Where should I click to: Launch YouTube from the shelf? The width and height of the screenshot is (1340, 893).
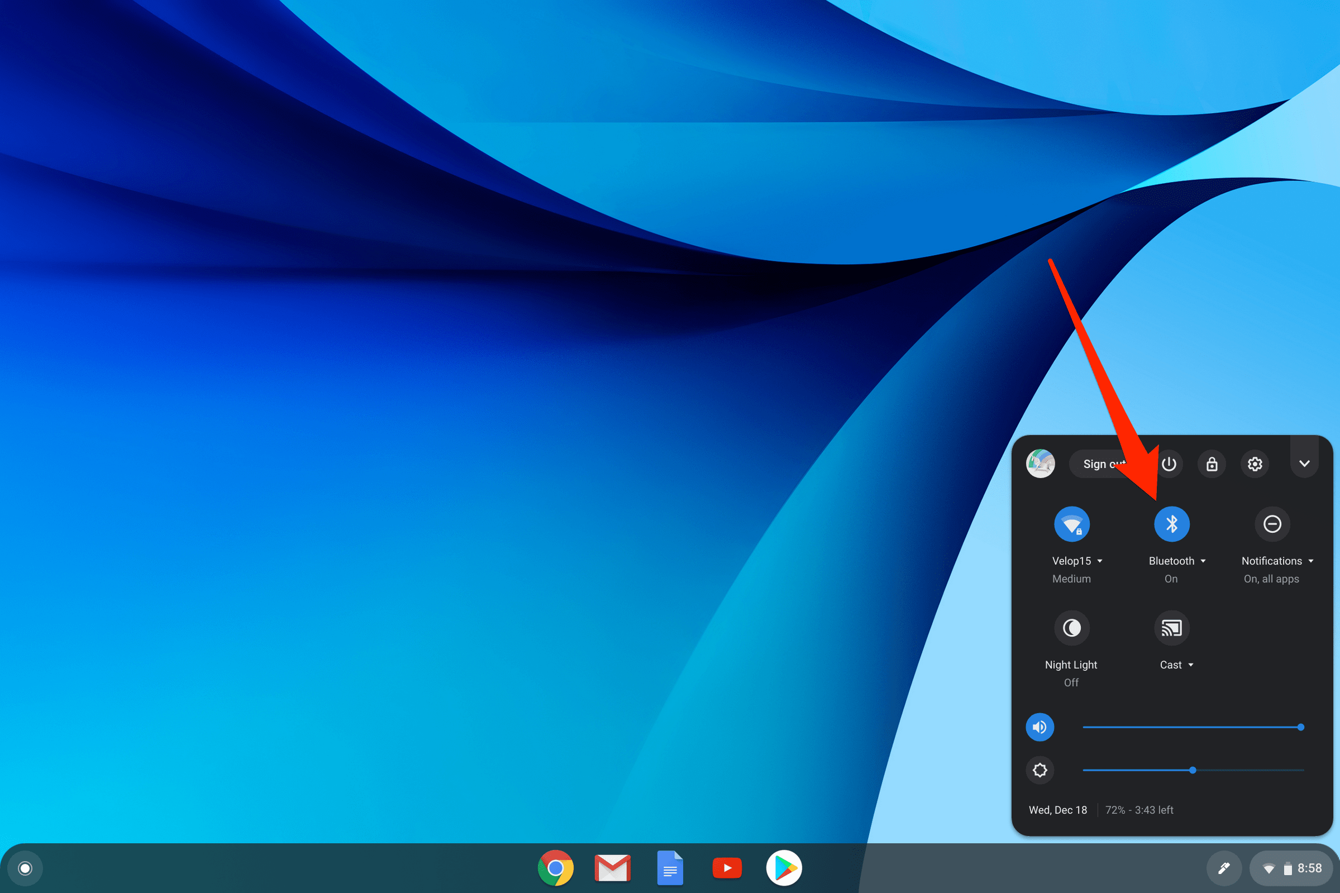[727, 868]
